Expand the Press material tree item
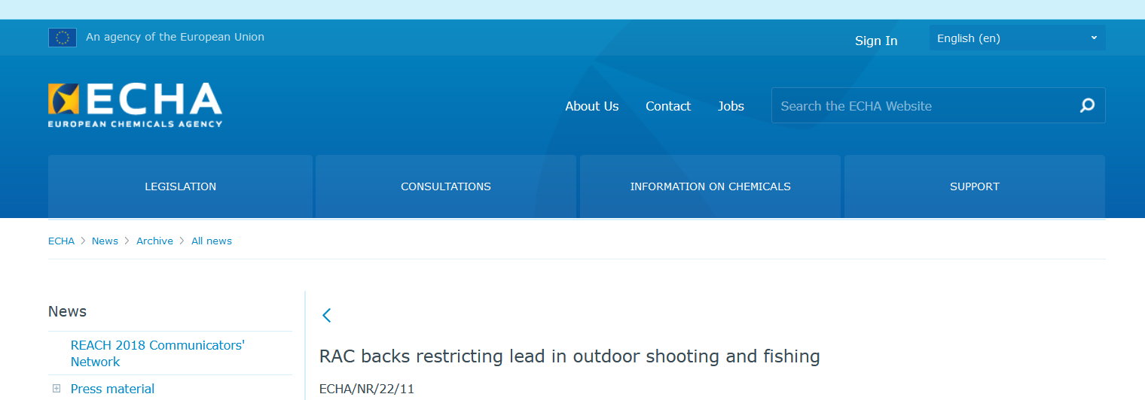 pos(56,389)
